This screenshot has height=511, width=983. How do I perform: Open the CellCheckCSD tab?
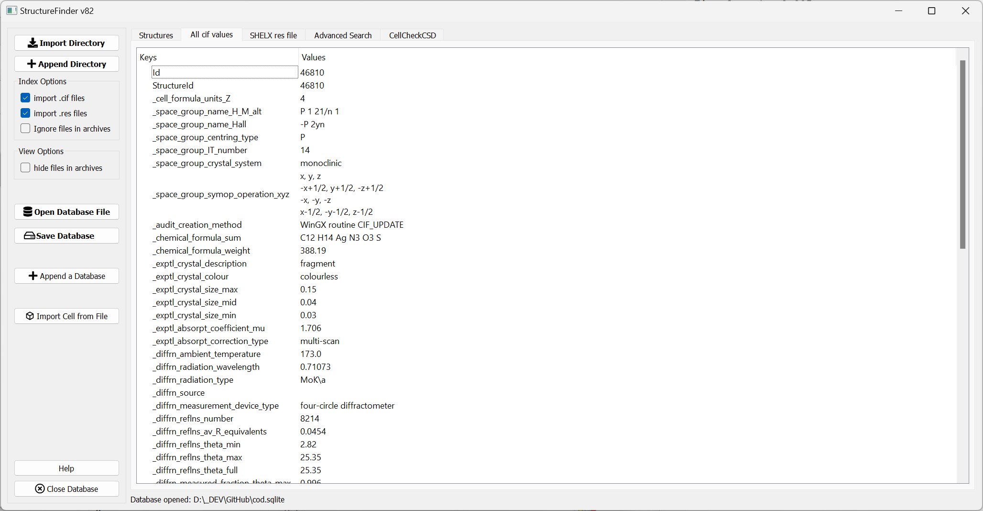coord(412,35)
